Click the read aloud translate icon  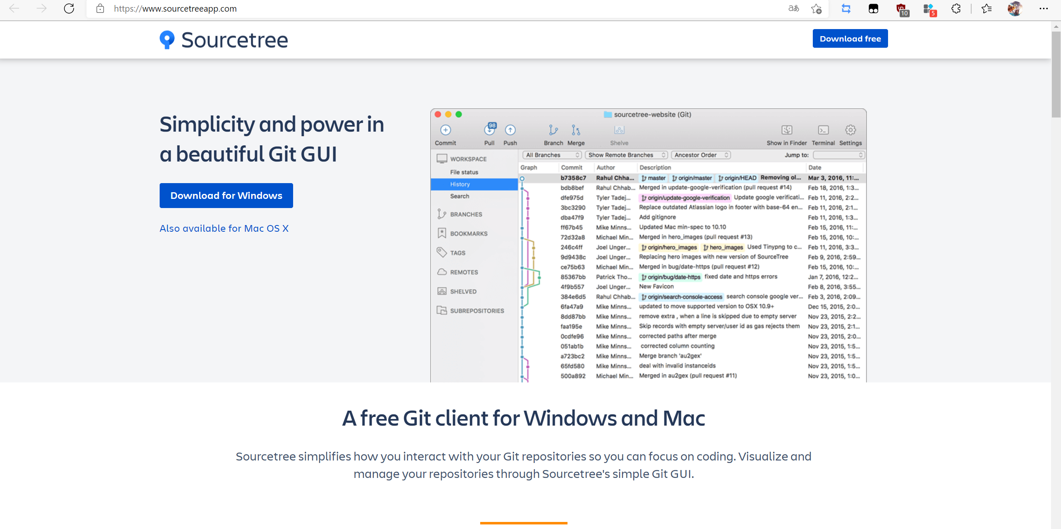tap(793, 8)
